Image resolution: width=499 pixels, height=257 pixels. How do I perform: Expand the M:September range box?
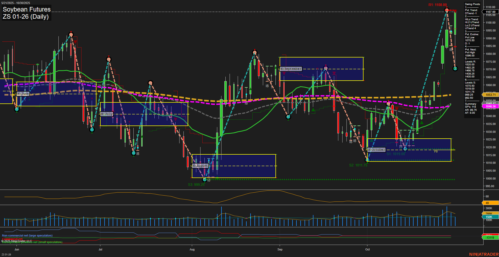pyautogui.click(x=291, y=69)
